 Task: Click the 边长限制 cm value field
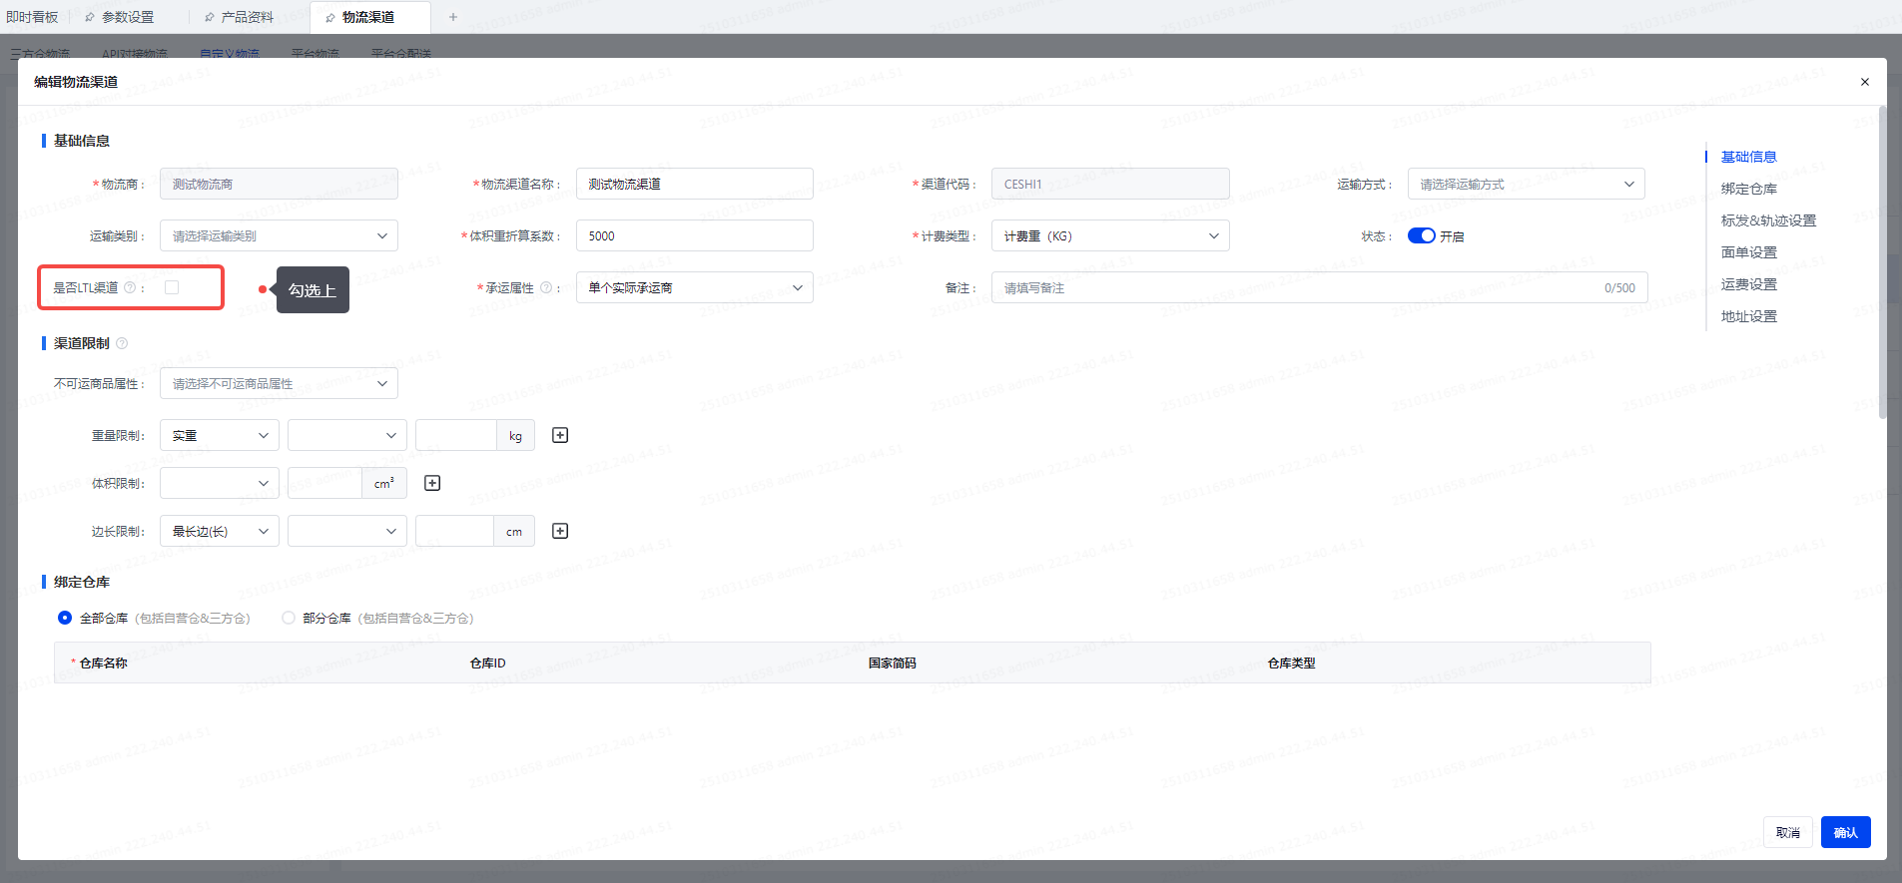(454, 531)
